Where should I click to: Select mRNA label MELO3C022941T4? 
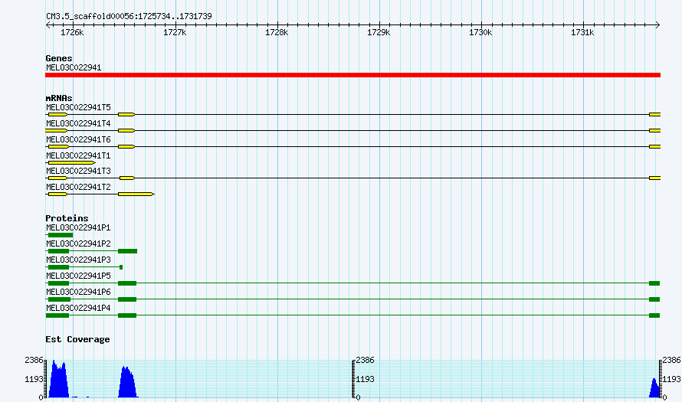(78, 123)
